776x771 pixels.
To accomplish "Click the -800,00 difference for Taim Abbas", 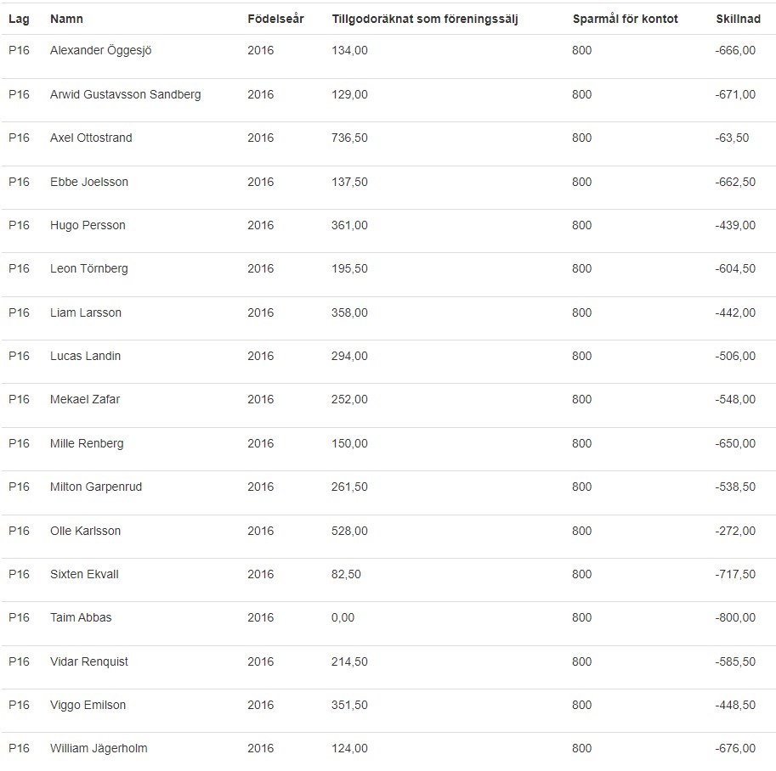I will 735,617.
